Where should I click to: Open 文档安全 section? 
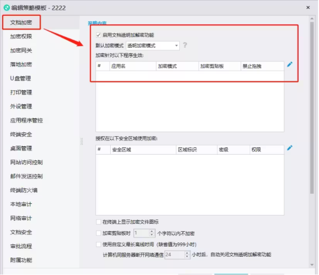pyautogui.click(x=21, y=232)
